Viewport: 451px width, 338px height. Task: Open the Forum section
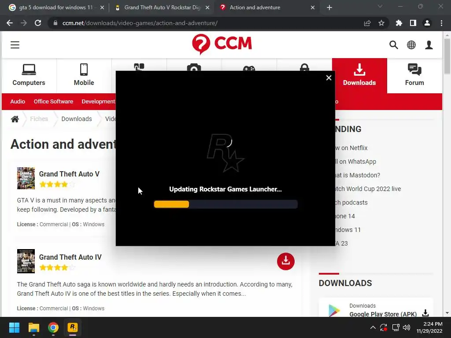pyautogui.click(x=414, y=75)
